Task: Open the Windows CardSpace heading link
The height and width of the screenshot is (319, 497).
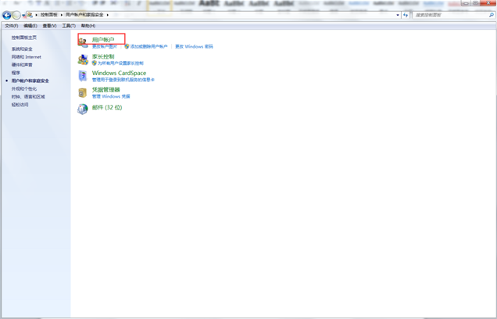Action: click(x=119, y=73)
